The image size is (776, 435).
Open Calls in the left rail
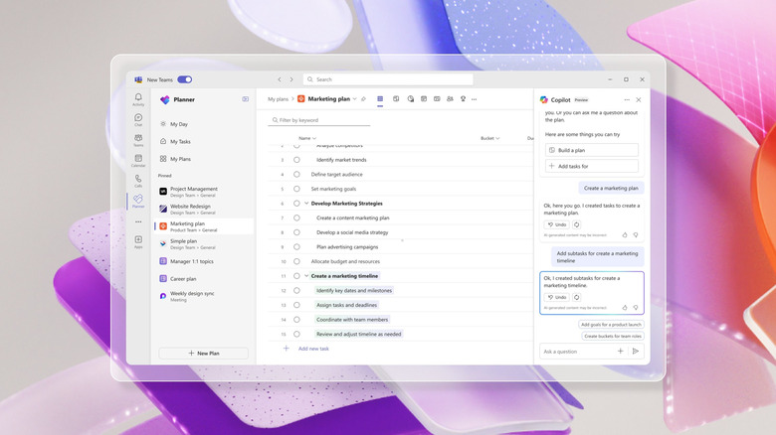[138, 181]
